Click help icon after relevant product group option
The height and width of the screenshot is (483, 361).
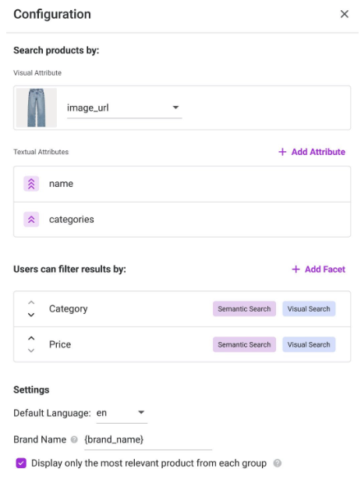(277, 464)
